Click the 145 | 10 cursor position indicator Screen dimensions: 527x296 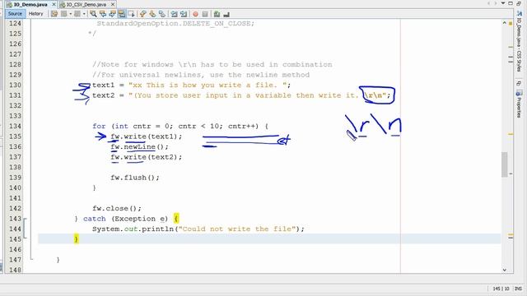point(501,289)
